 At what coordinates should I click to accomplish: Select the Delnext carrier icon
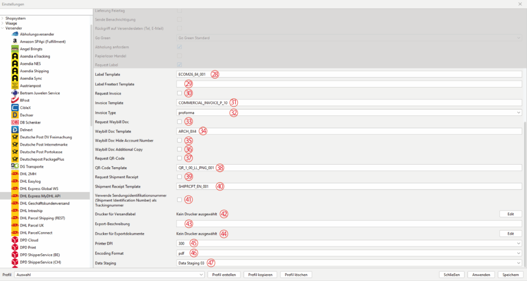click(x=15, y=130)
